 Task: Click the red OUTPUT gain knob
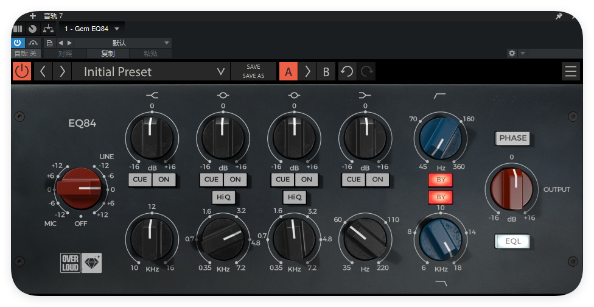pos(512,189)
